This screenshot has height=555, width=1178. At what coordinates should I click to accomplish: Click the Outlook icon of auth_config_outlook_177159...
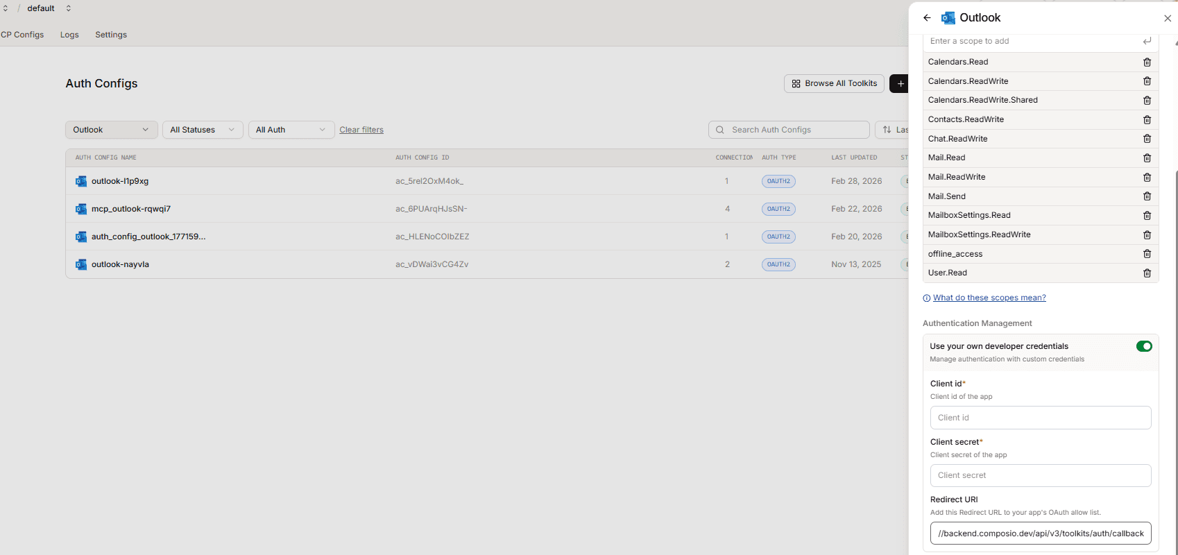point(81,237)
